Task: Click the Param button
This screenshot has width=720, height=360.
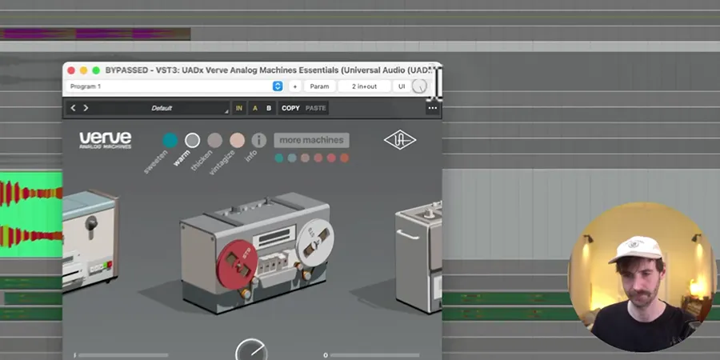Action: pyautogui.click(x=319, y=86)
